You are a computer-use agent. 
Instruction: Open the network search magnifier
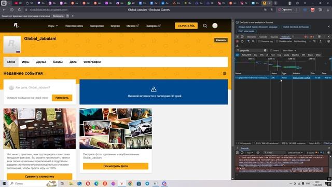[x=253, y=42]
